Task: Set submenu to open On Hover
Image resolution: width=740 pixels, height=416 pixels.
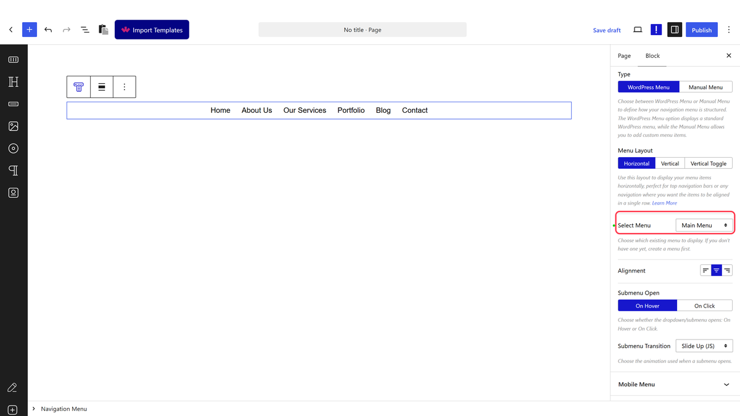Action: (647, 306)
